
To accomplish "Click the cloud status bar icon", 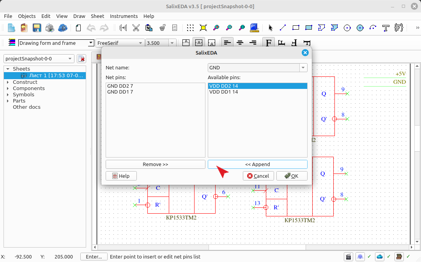I will 379,257.
